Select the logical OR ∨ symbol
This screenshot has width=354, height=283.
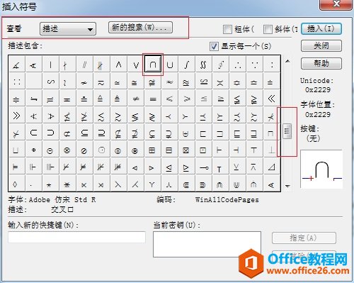pyautogui.click(x=136, y=64)
